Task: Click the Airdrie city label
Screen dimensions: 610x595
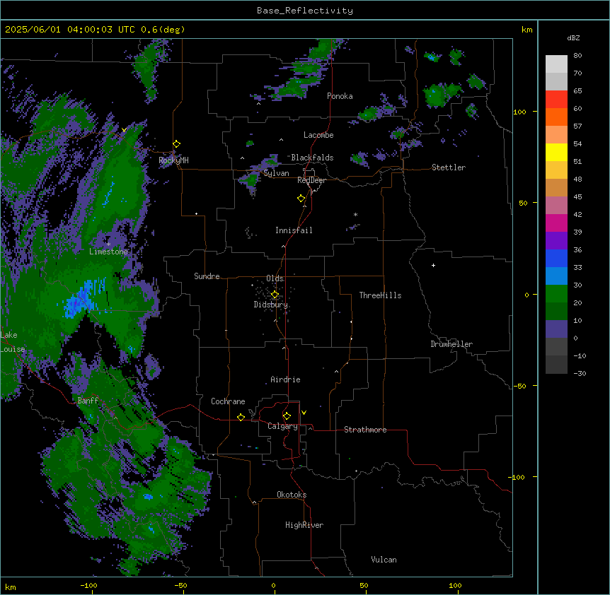Action: point(286,379)
